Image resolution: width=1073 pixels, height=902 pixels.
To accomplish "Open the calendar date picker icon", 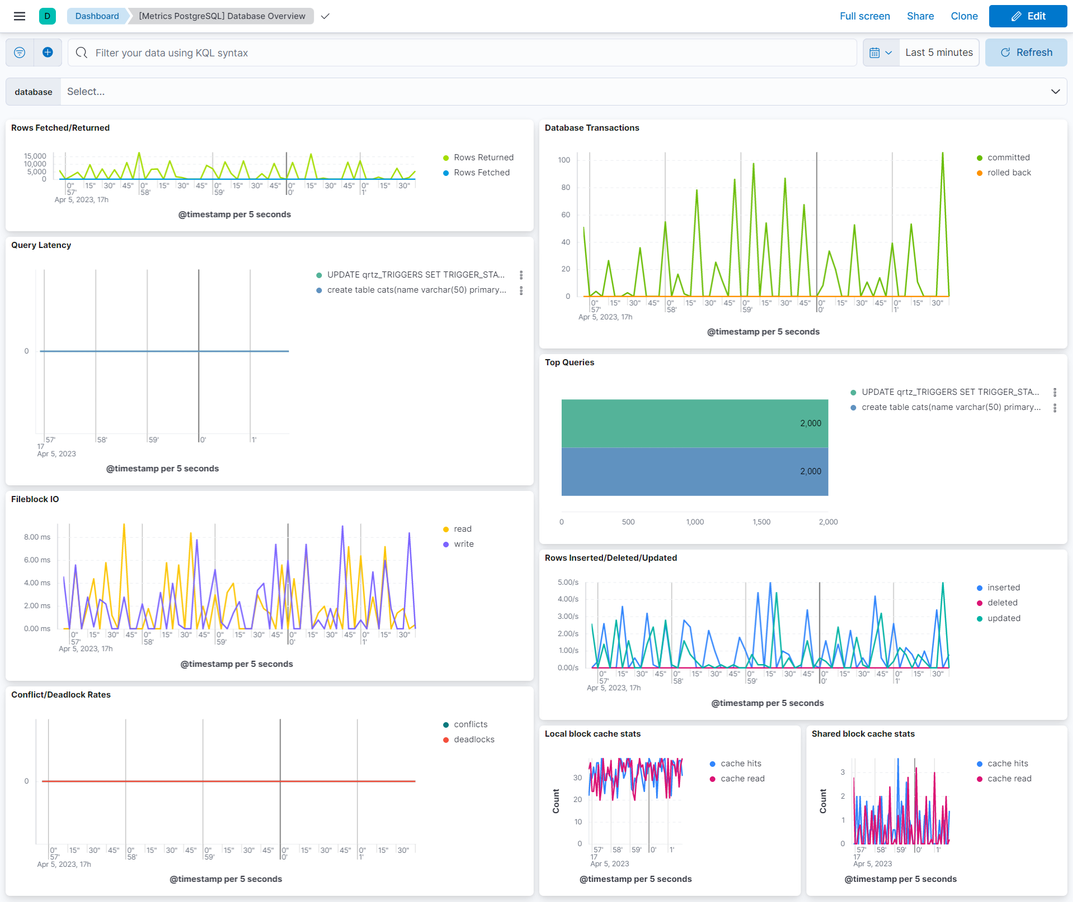I will pyautogui.click(x=876, y=52).
